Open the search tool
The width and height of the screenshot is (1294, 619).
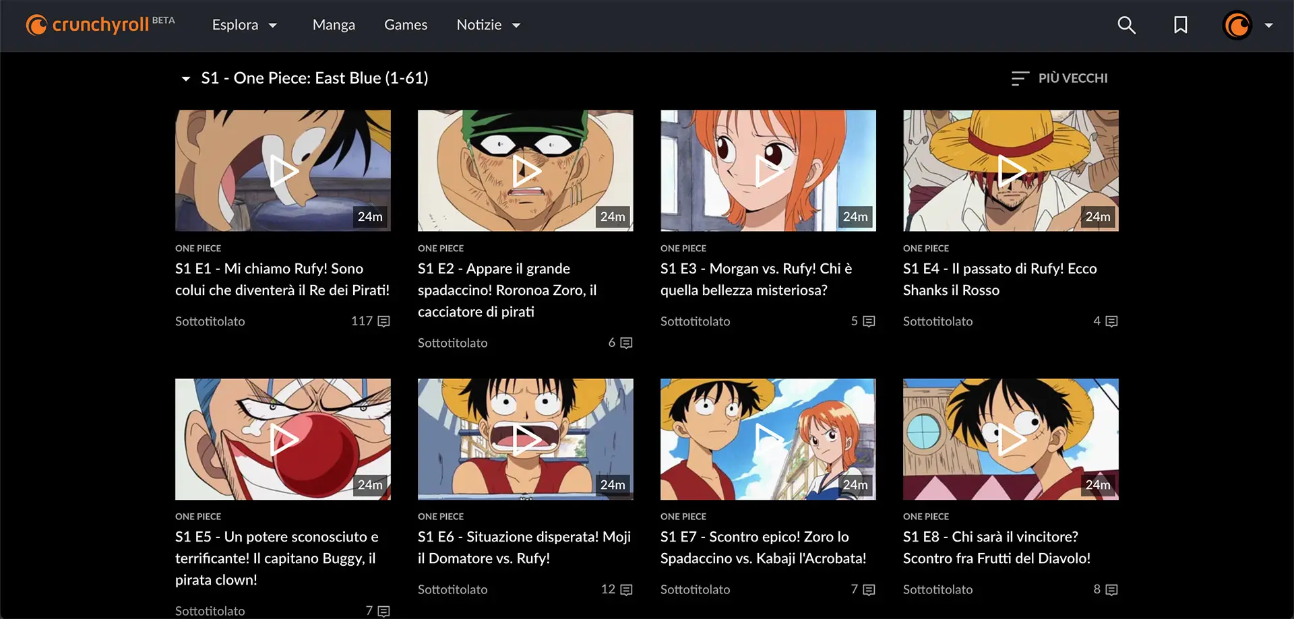[1126, 25]
